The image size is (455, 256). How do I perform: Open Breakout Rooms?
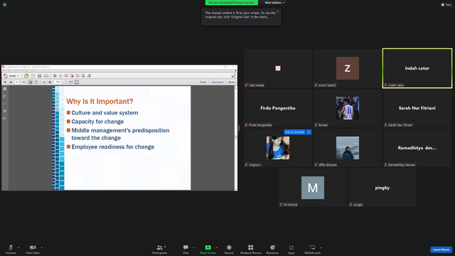251,249
